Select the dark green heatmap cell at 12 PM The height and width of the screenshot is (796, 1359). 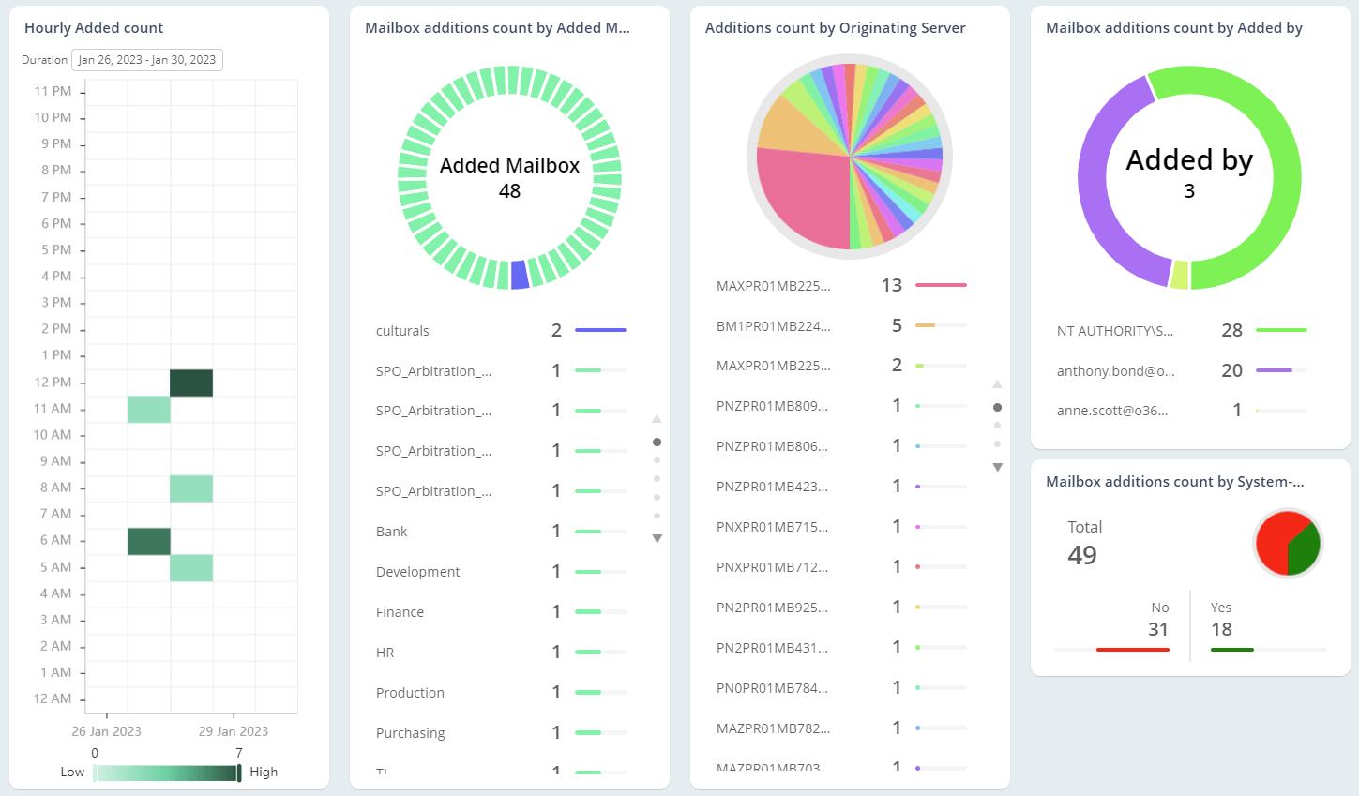pyautogui.click(x=191, y=382)
